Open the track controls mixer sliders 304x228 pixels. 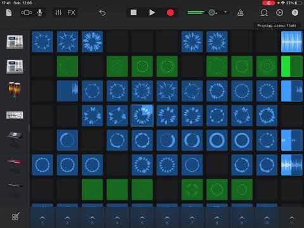coord(58,13)
